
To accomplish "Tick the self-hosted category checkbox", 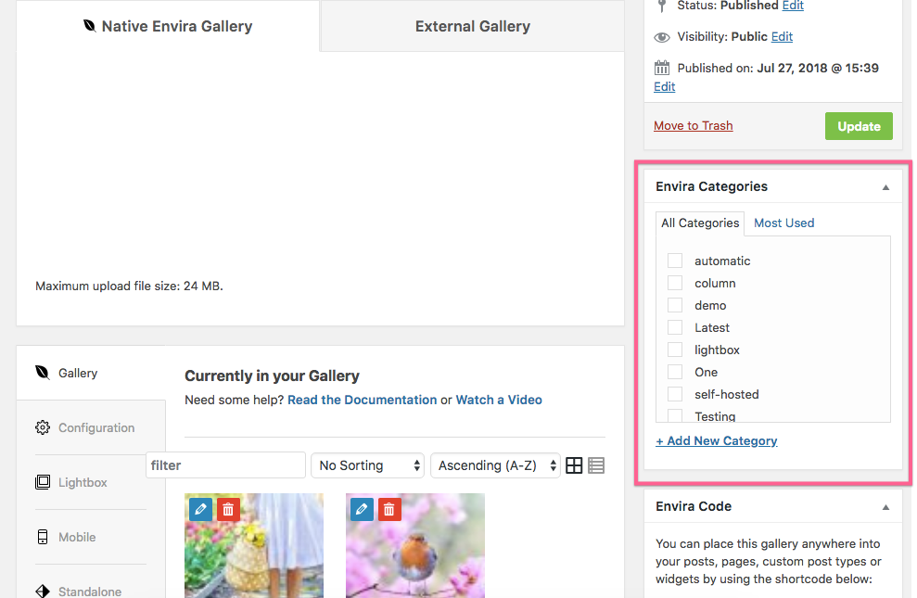I will 675,394.
